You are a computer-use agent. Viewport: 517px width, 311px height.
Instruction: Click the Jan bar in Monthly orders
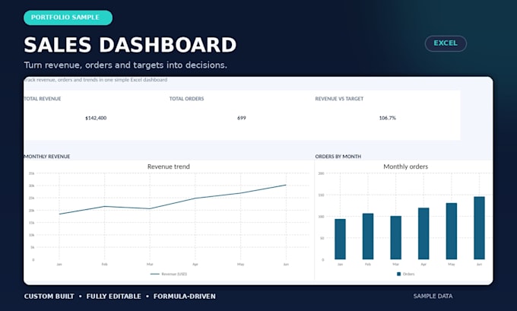341,239
